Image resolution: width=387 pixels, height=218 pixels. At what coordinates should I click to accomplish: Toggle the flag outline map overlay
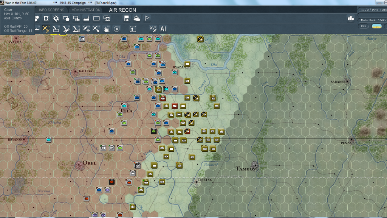click(147, 18)
